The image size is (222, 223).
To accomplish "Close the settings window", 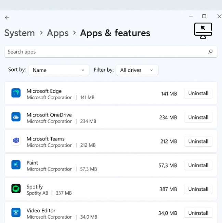I will pyautogui.click(x=220, y=16).
